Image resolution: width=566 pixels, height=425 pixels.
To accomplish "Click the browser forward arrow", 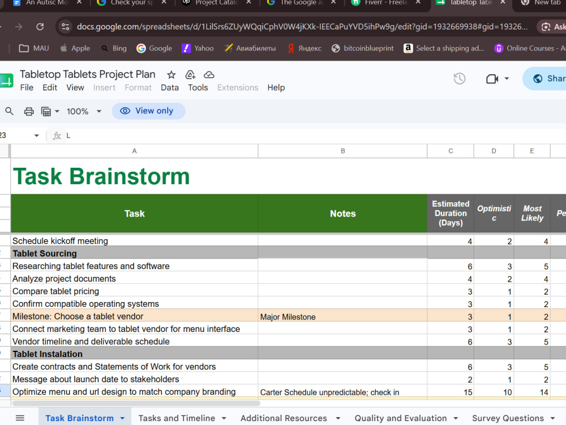I will (19, 27).
